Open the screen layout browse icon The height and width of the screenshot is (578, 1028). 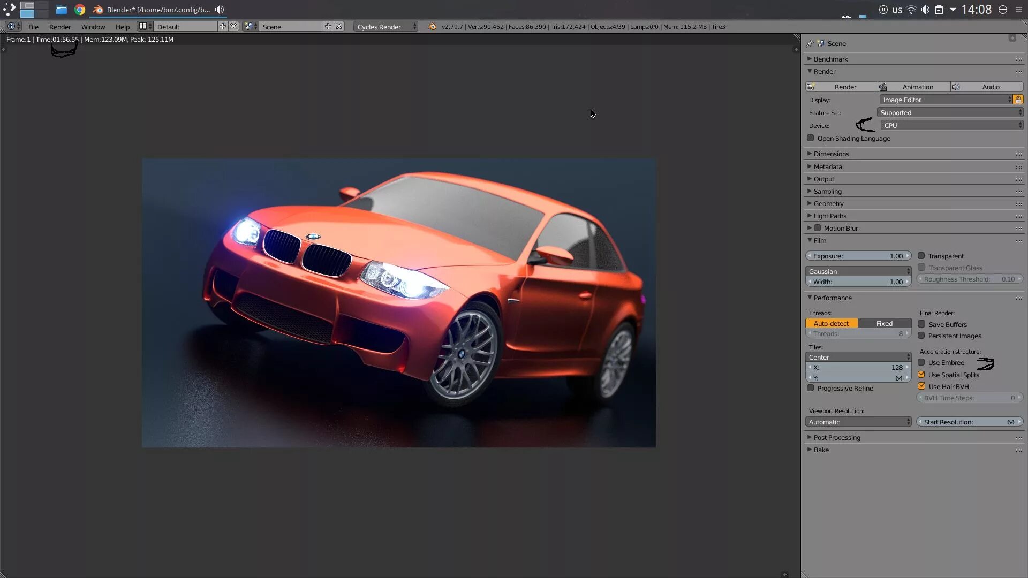[x=145, y=26]
